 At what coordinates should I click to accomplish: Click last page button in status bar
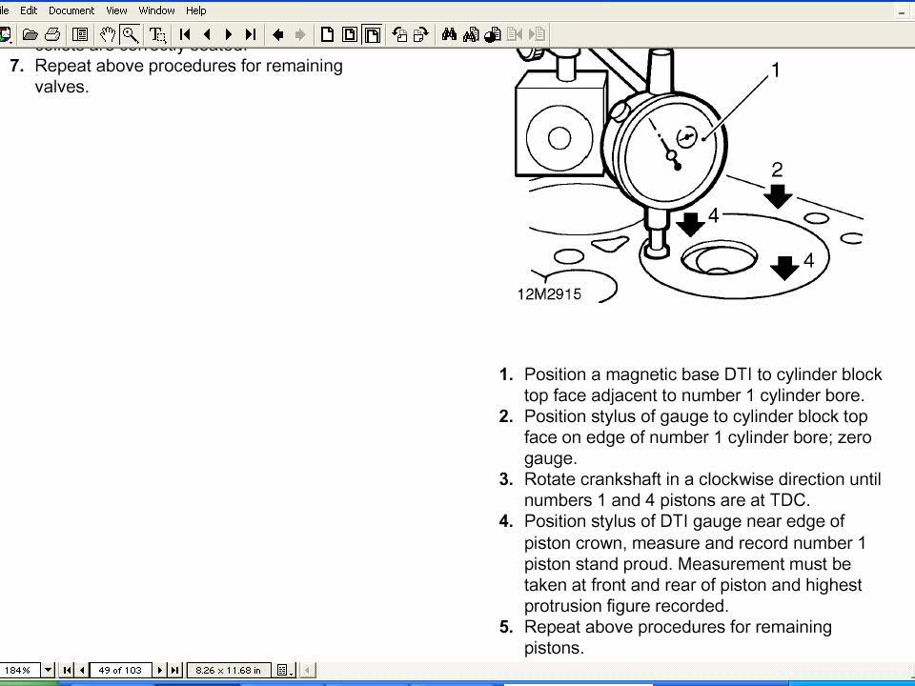coord(173,670)
